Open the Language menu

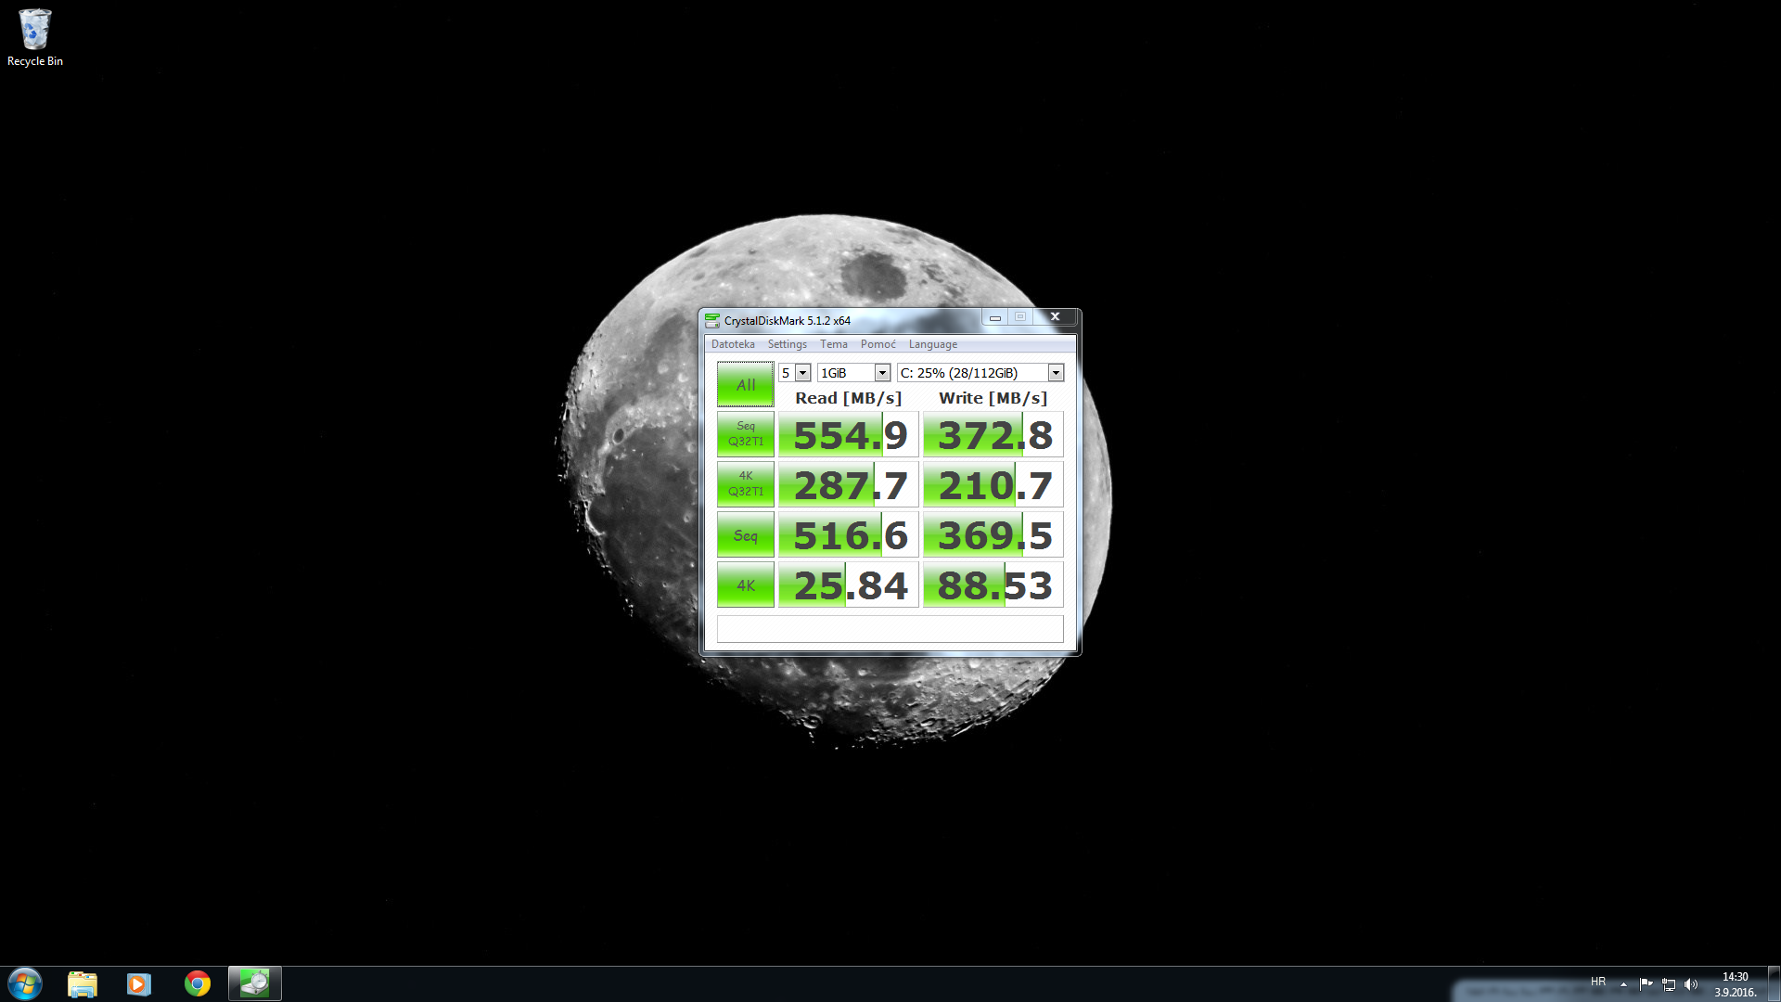click(x=932, y=344)
